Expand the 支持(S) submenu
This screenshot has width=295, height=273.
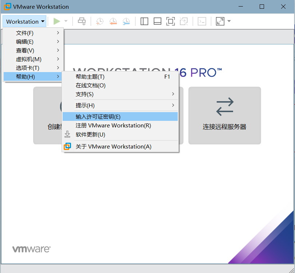(120, 94)
